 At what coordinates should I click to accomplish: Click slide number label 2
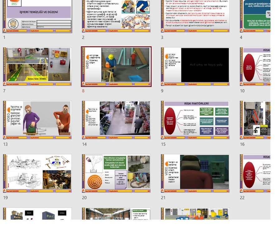pyautogui.click(x=83, y=37)
